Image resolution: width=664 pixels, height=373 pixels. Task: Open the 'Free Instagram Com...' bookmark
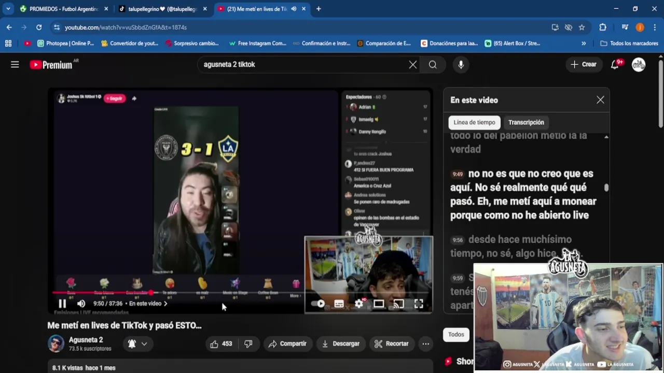pyautogui.click(x=257, y=44)
